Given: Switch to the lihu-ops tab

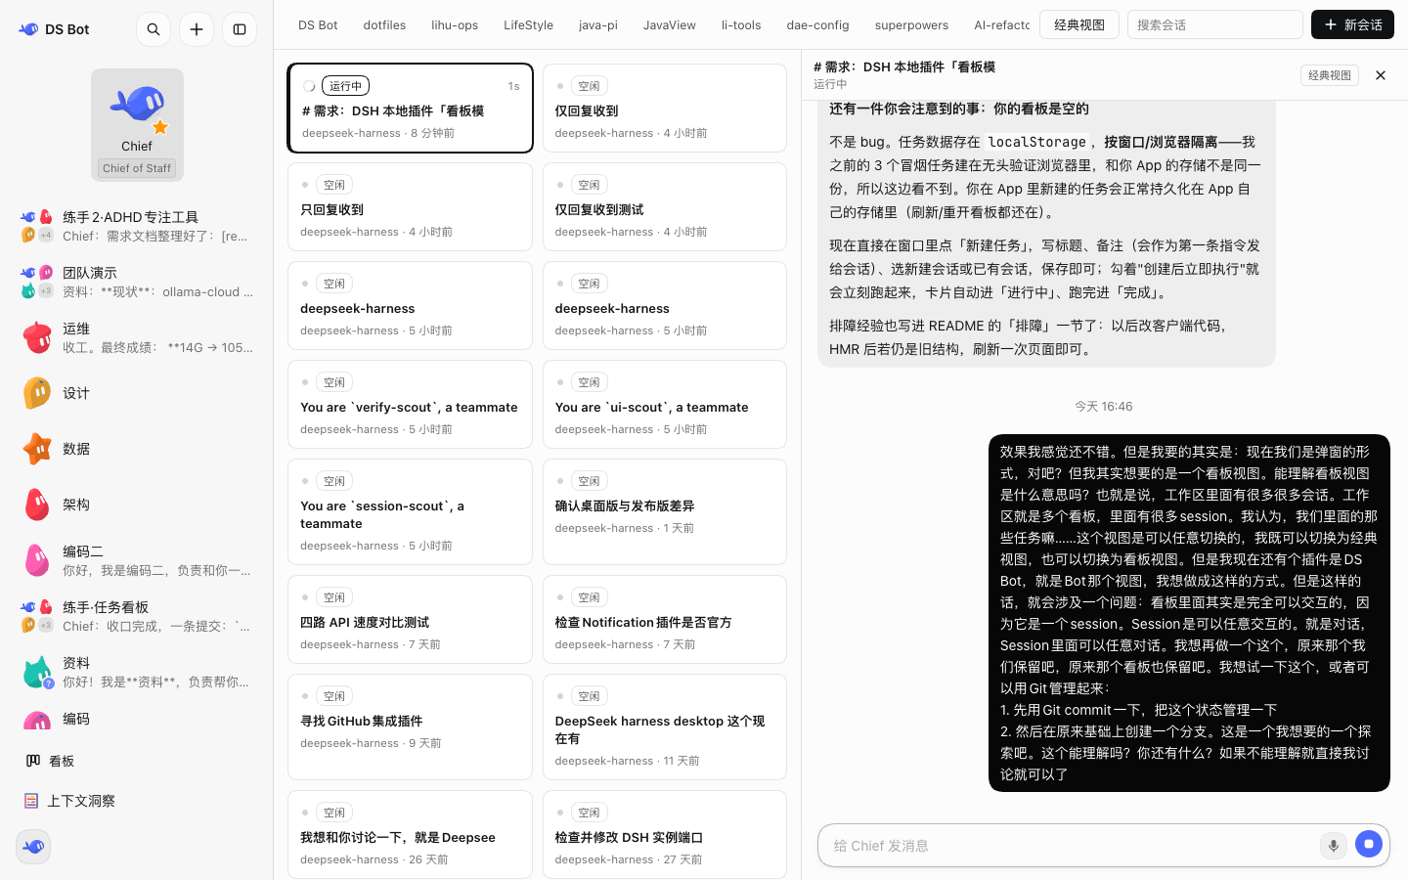Looking at the screenshot, I should pos(455,24).
